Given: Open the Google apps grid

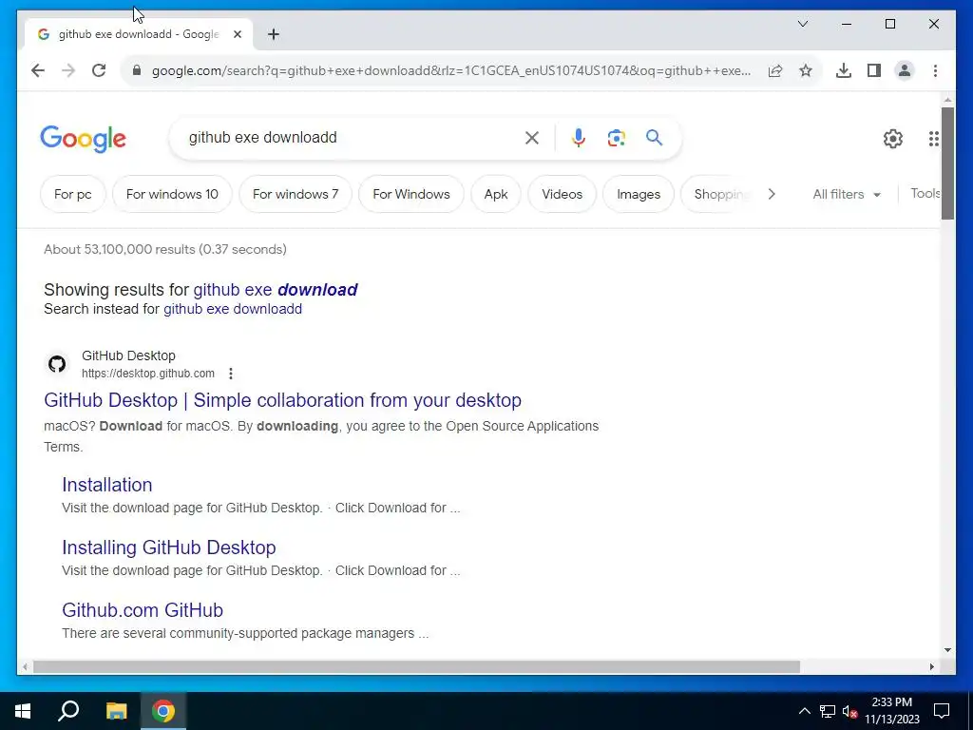Looking at the screenshot, I should tap(934, 139).
